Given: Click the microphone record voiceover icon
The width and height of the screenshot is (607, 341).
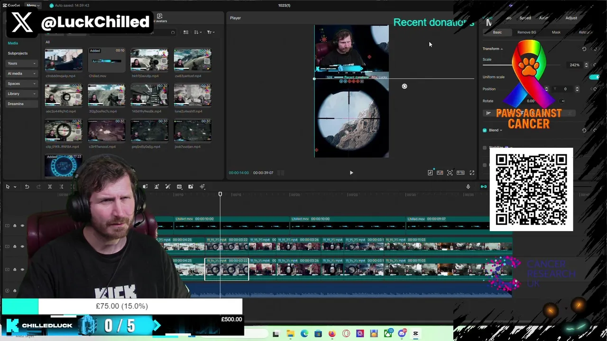Looking at the screenshot, I should tap(468, 187).
